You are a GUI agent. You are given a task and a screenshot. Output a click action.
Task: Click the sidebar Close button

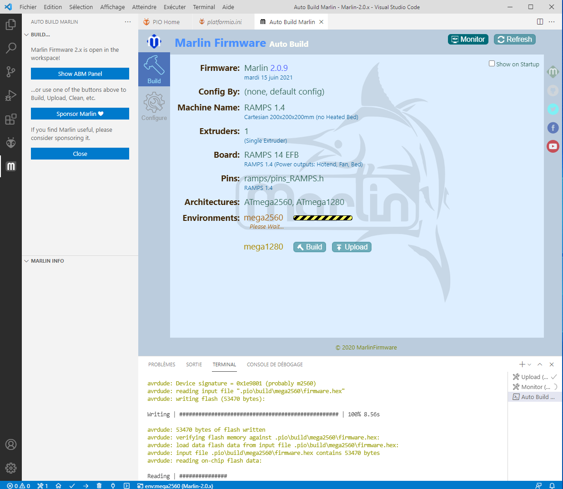click(x=80, y=154)
